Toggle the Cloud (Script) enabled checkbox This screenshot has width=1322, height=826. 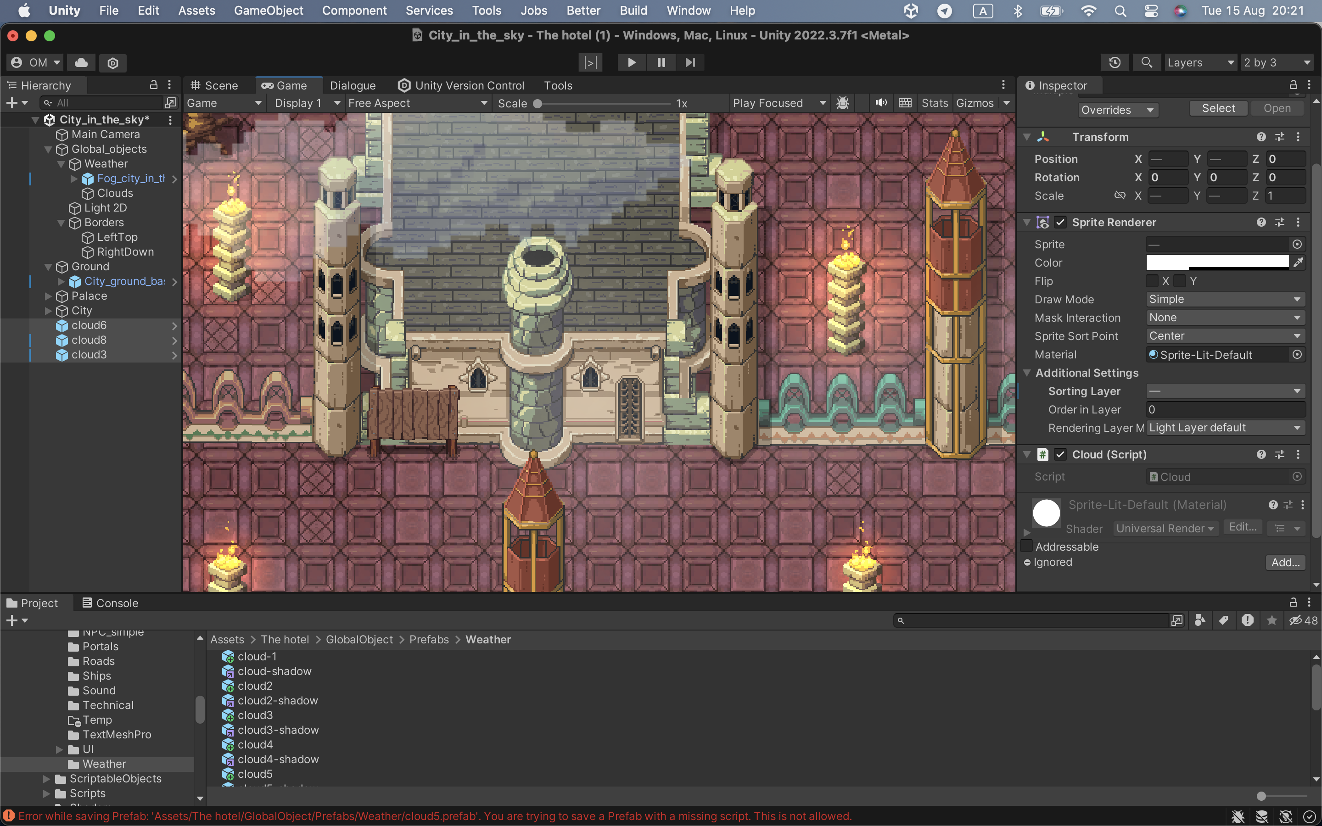pos(1060,454)
